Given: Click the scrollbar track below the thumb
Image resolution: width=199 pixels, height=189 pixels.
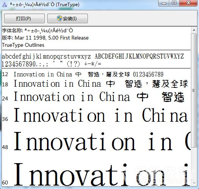Looking at the screenshot, I should pyautogui.click(x=194, y=164).
